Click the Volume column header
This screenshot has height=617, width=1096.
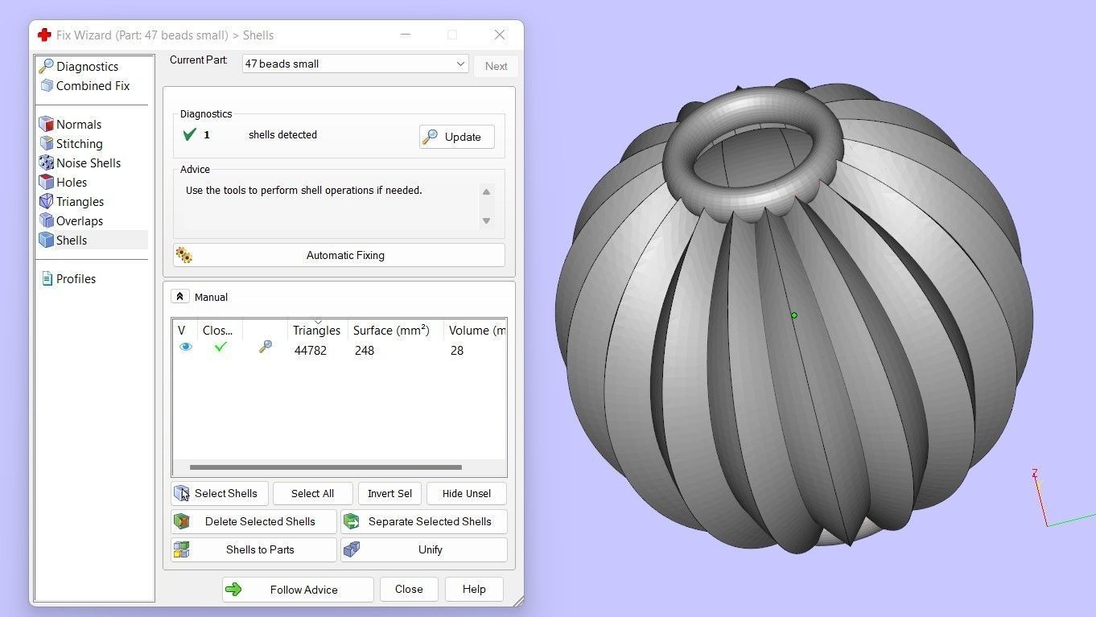coord(476,330)
